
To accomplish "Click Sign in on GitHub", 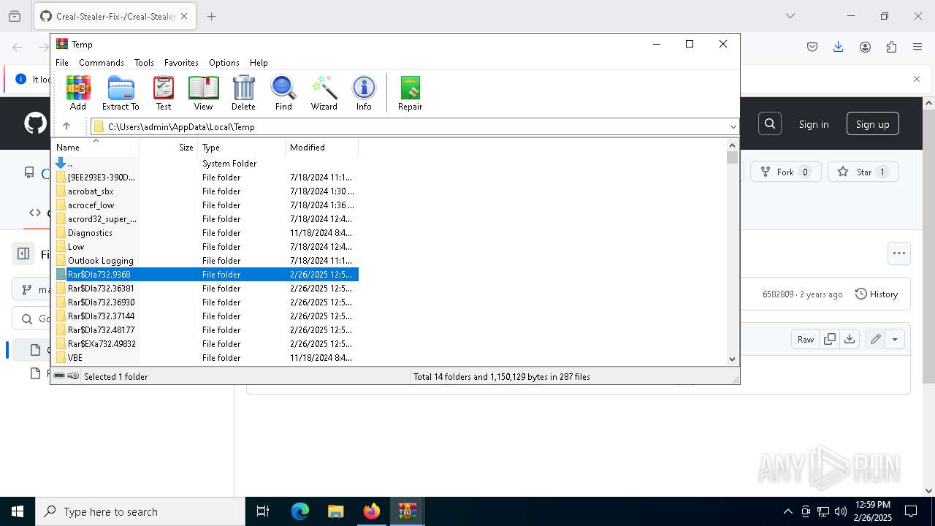I will point(814,124).
